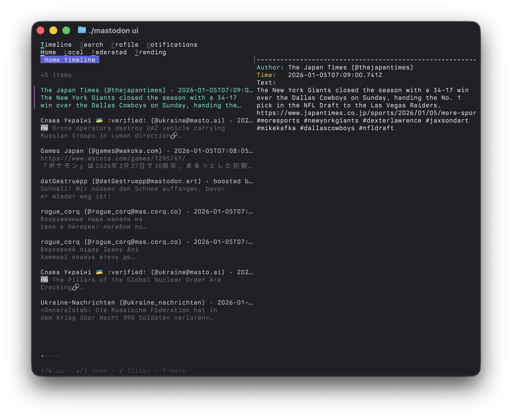The height and width of the screenshot is (418, 512).
Task: Select the datGestruepp boosted post
Action: pos(147,189)
